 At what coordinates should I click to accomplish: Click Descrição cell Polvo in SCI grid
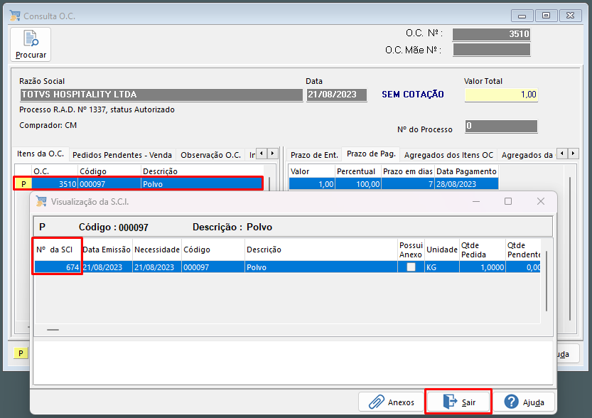[x=321, y=267]
